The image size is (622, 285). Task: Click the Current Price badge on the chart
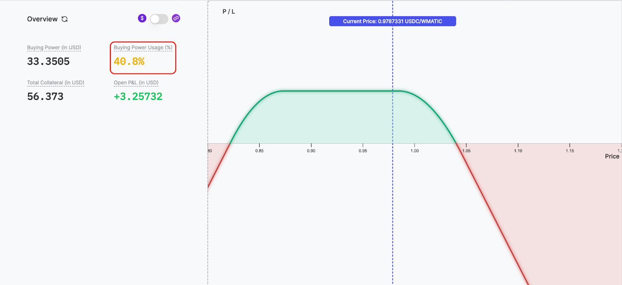point(392,21)
